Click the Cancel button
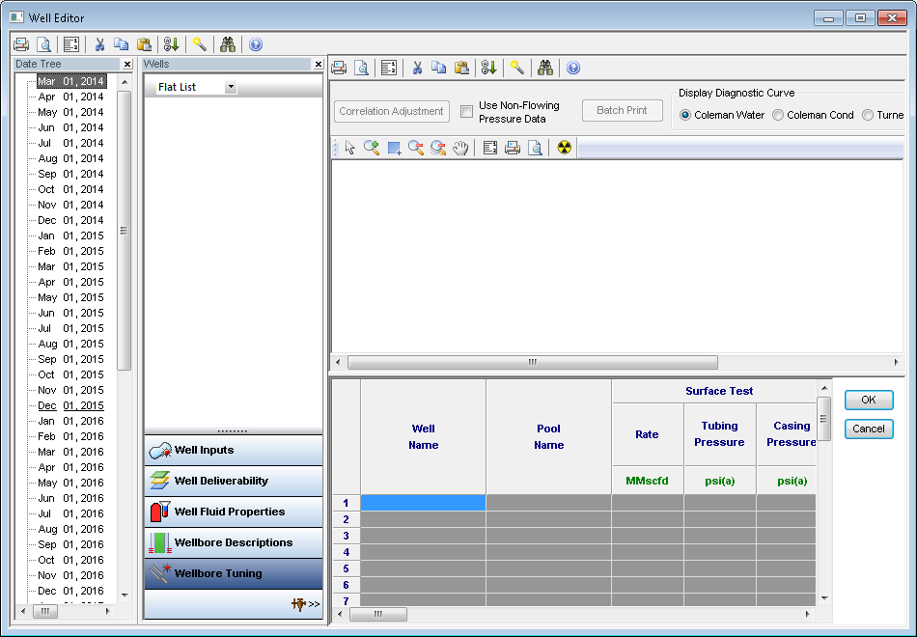Viewport: 917px width, 637px height. 868,429
